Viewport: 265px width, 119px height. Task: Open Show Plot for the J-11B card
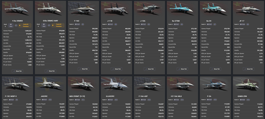[116, 69]
